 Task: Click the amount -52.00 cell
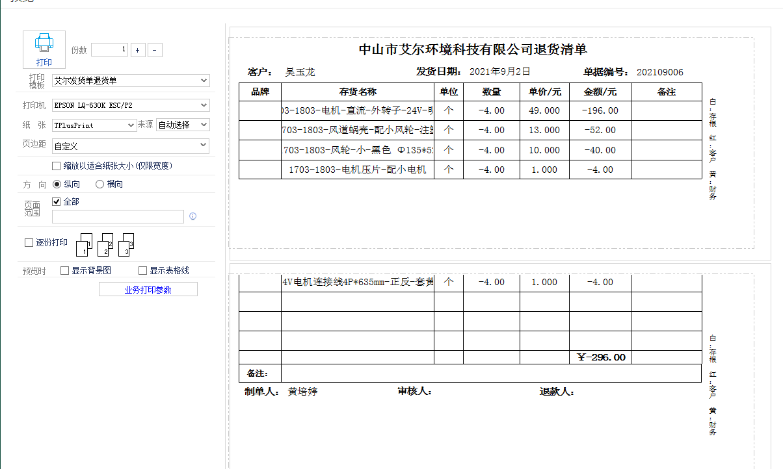(600, 131)
